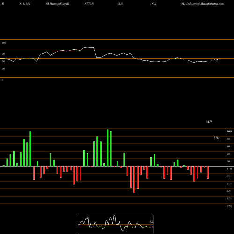Viewport: 234px width, 234px height.
Task: Click the 'SI & MR' header text
Action: (25, 4)
